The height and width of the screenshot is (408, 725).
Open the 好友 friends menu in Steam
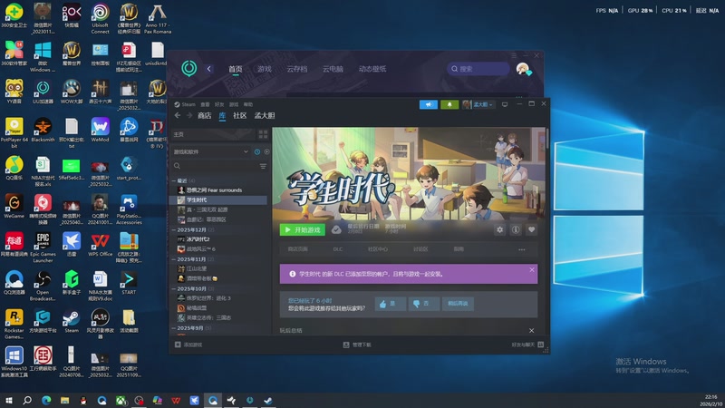(219, 104)
